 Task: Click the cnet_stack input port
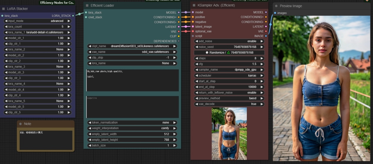pyautogui.click(x=86, y=17)
